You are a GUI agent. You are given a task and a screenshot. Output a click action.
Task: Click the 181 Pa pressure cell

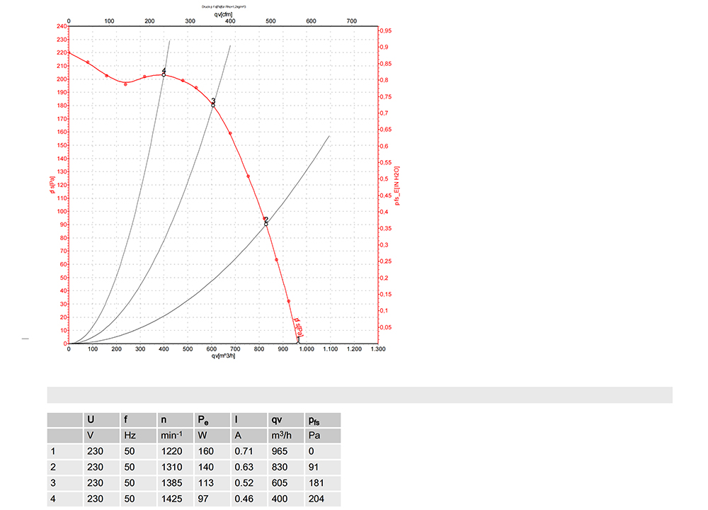pos(316,484)
